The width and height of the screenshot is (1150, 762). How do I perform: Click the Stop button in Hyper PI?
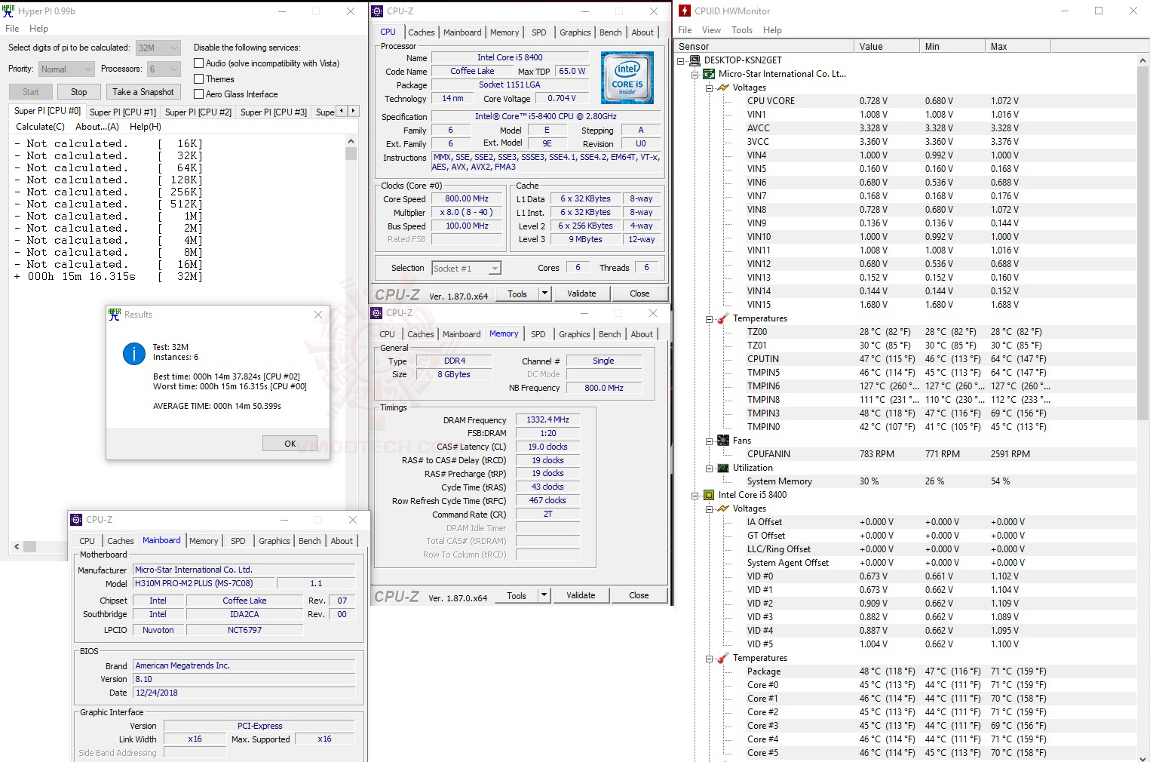coord(79,92)
